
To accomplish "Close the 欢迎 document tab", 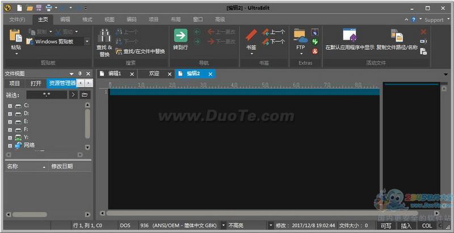I will (170, 74).
